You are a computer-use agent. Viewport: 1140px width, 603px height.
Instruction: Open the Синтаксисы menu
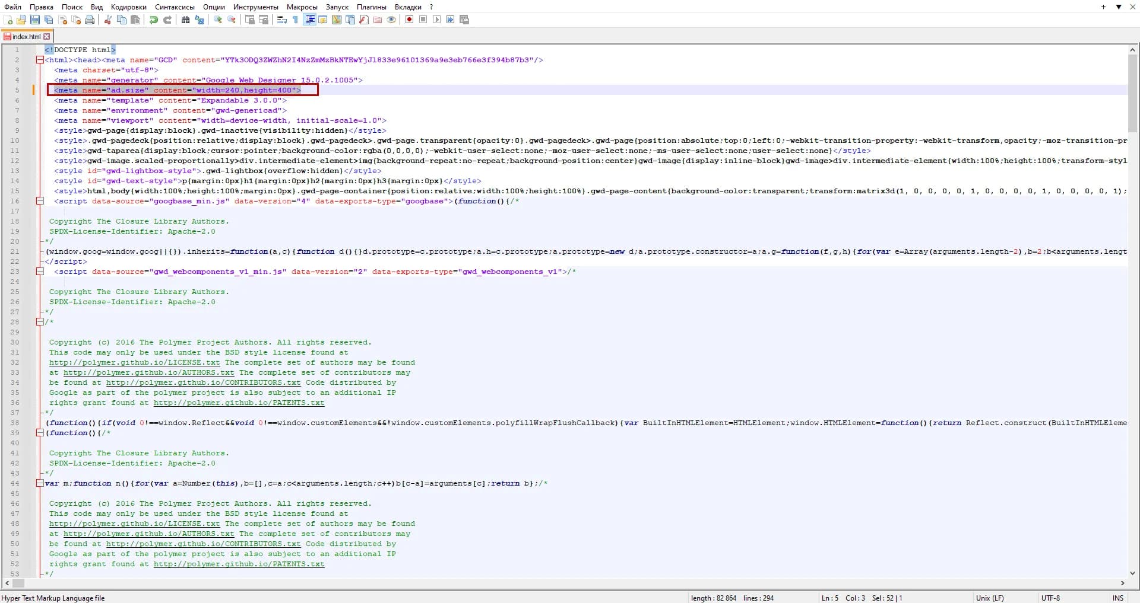pyautogui.click(x=175, y=7)
